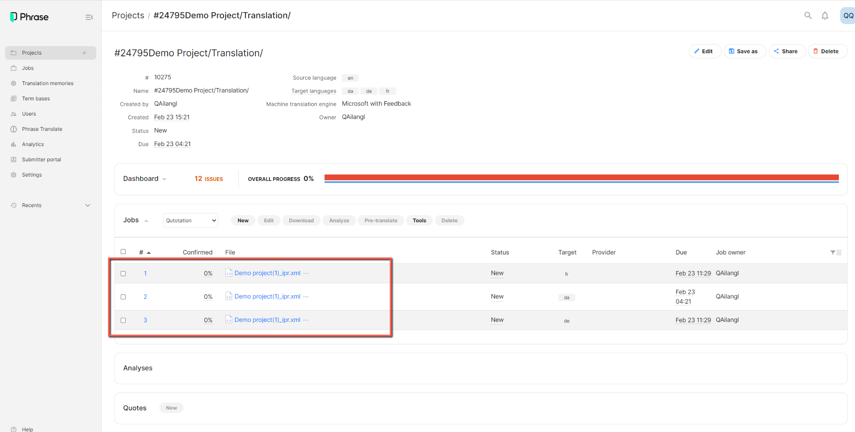The width and height of the screenshot is (855, 432).
Task: Check the checkbox for job 3
Action: [123, 320]
